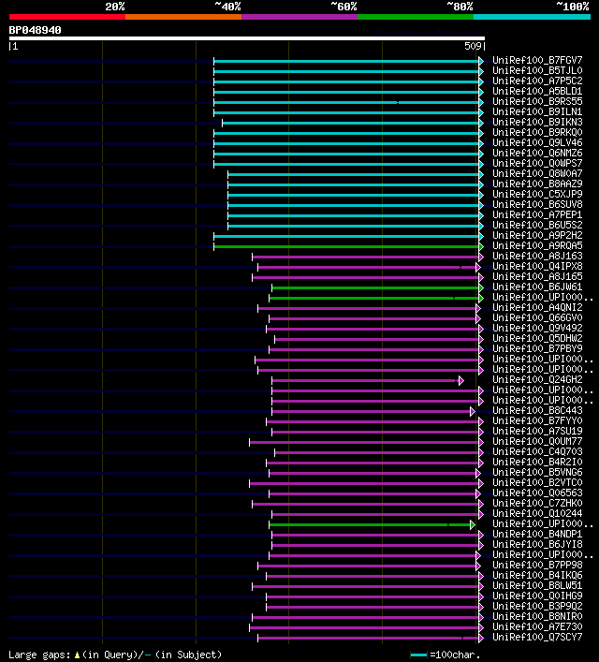Select label UniRef100_Q5DHW2
This screenshot has height=662, width=599.
(537, 338)
